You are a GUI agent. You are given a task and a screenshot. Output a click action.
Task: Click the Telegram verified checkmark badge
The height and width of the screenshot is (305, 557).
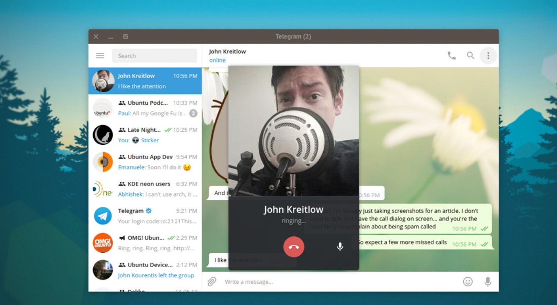(149, 211)
